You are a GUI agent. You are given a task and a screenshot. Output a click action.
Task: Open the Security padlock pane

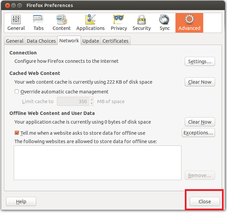pyautogui.click(x=142, y=23)
